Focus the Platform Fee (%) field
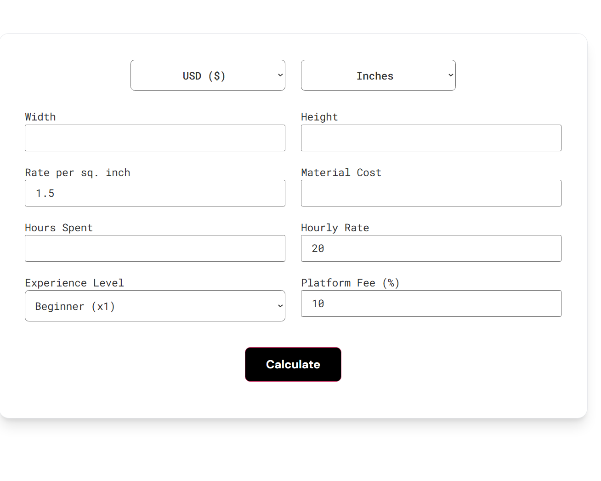This screenshot has height=481, width=601. [431, 303]
